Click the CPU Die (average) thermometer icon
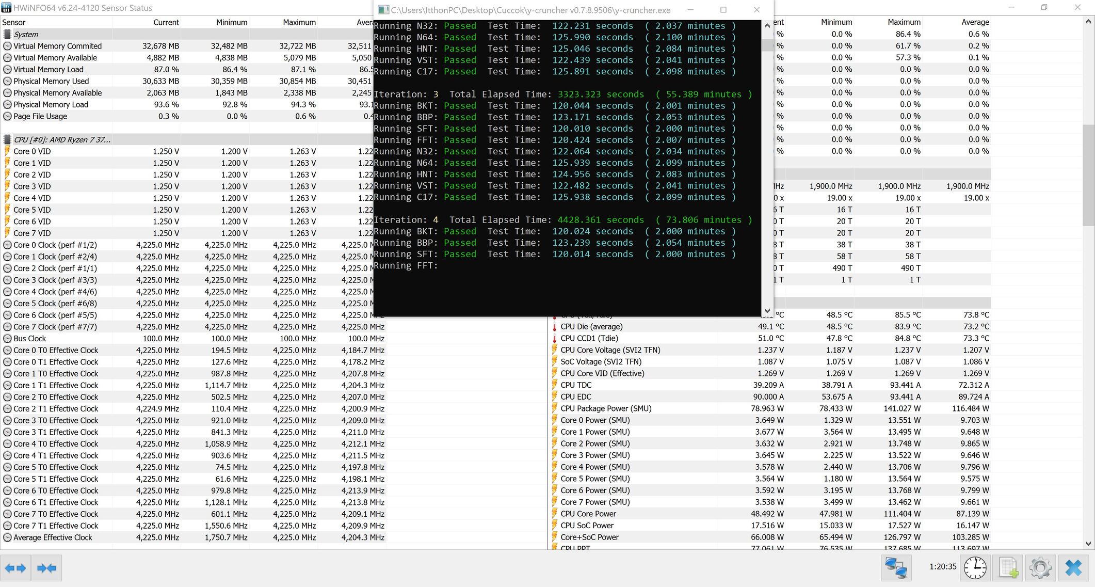The width and height of the screenshot is (1095, 587). (x=555, y=327)
